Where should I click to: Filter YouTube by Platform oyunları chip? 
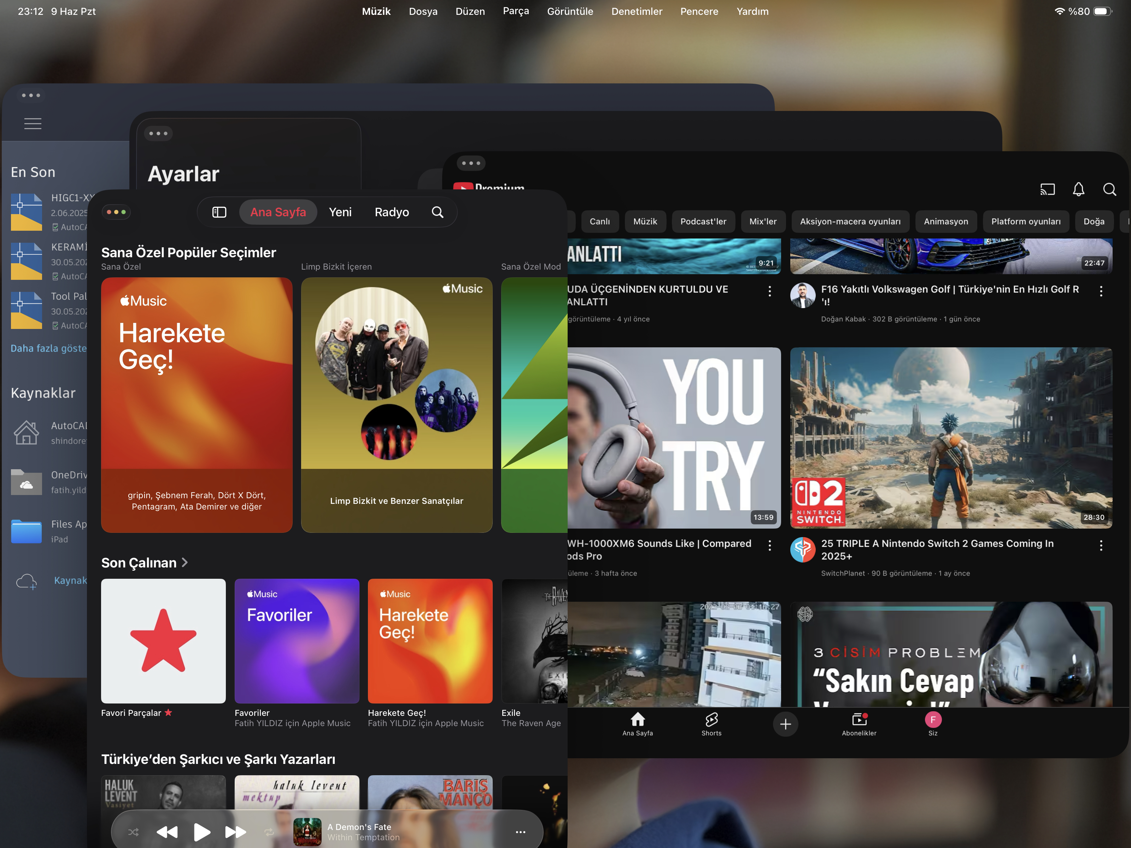[1026, 221]
